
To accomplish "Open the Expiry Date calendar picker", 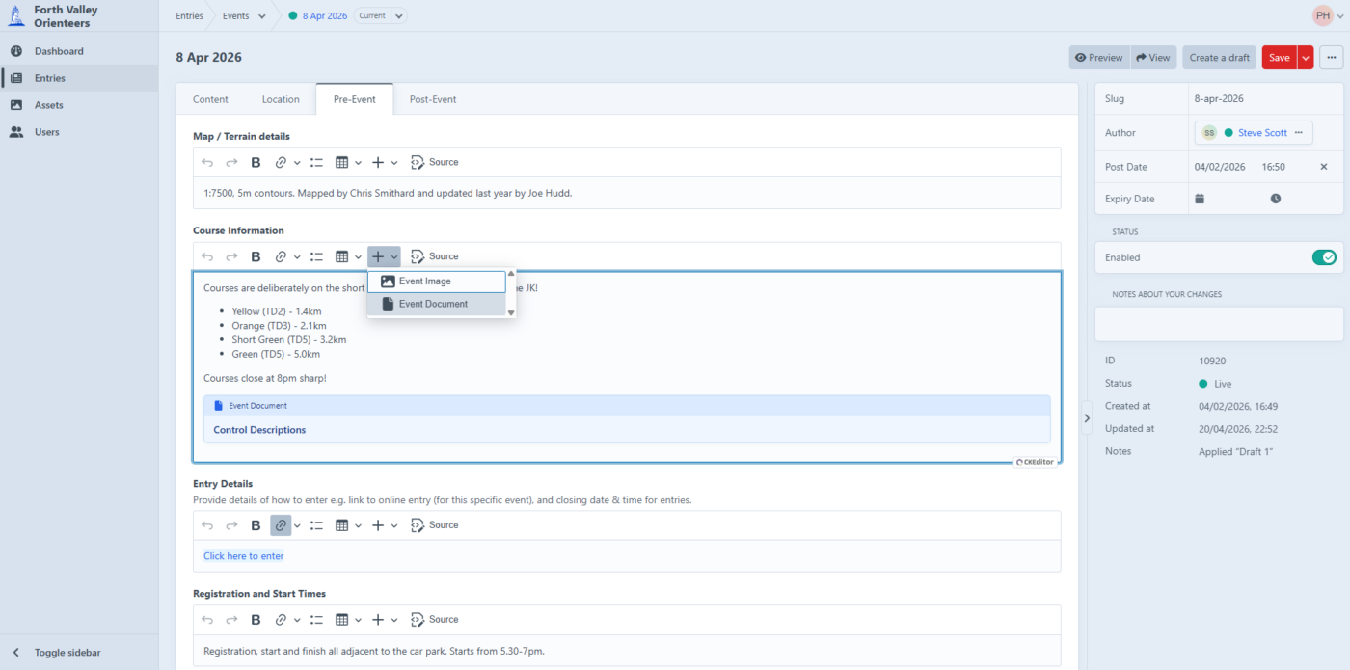I will point(1200,199).
